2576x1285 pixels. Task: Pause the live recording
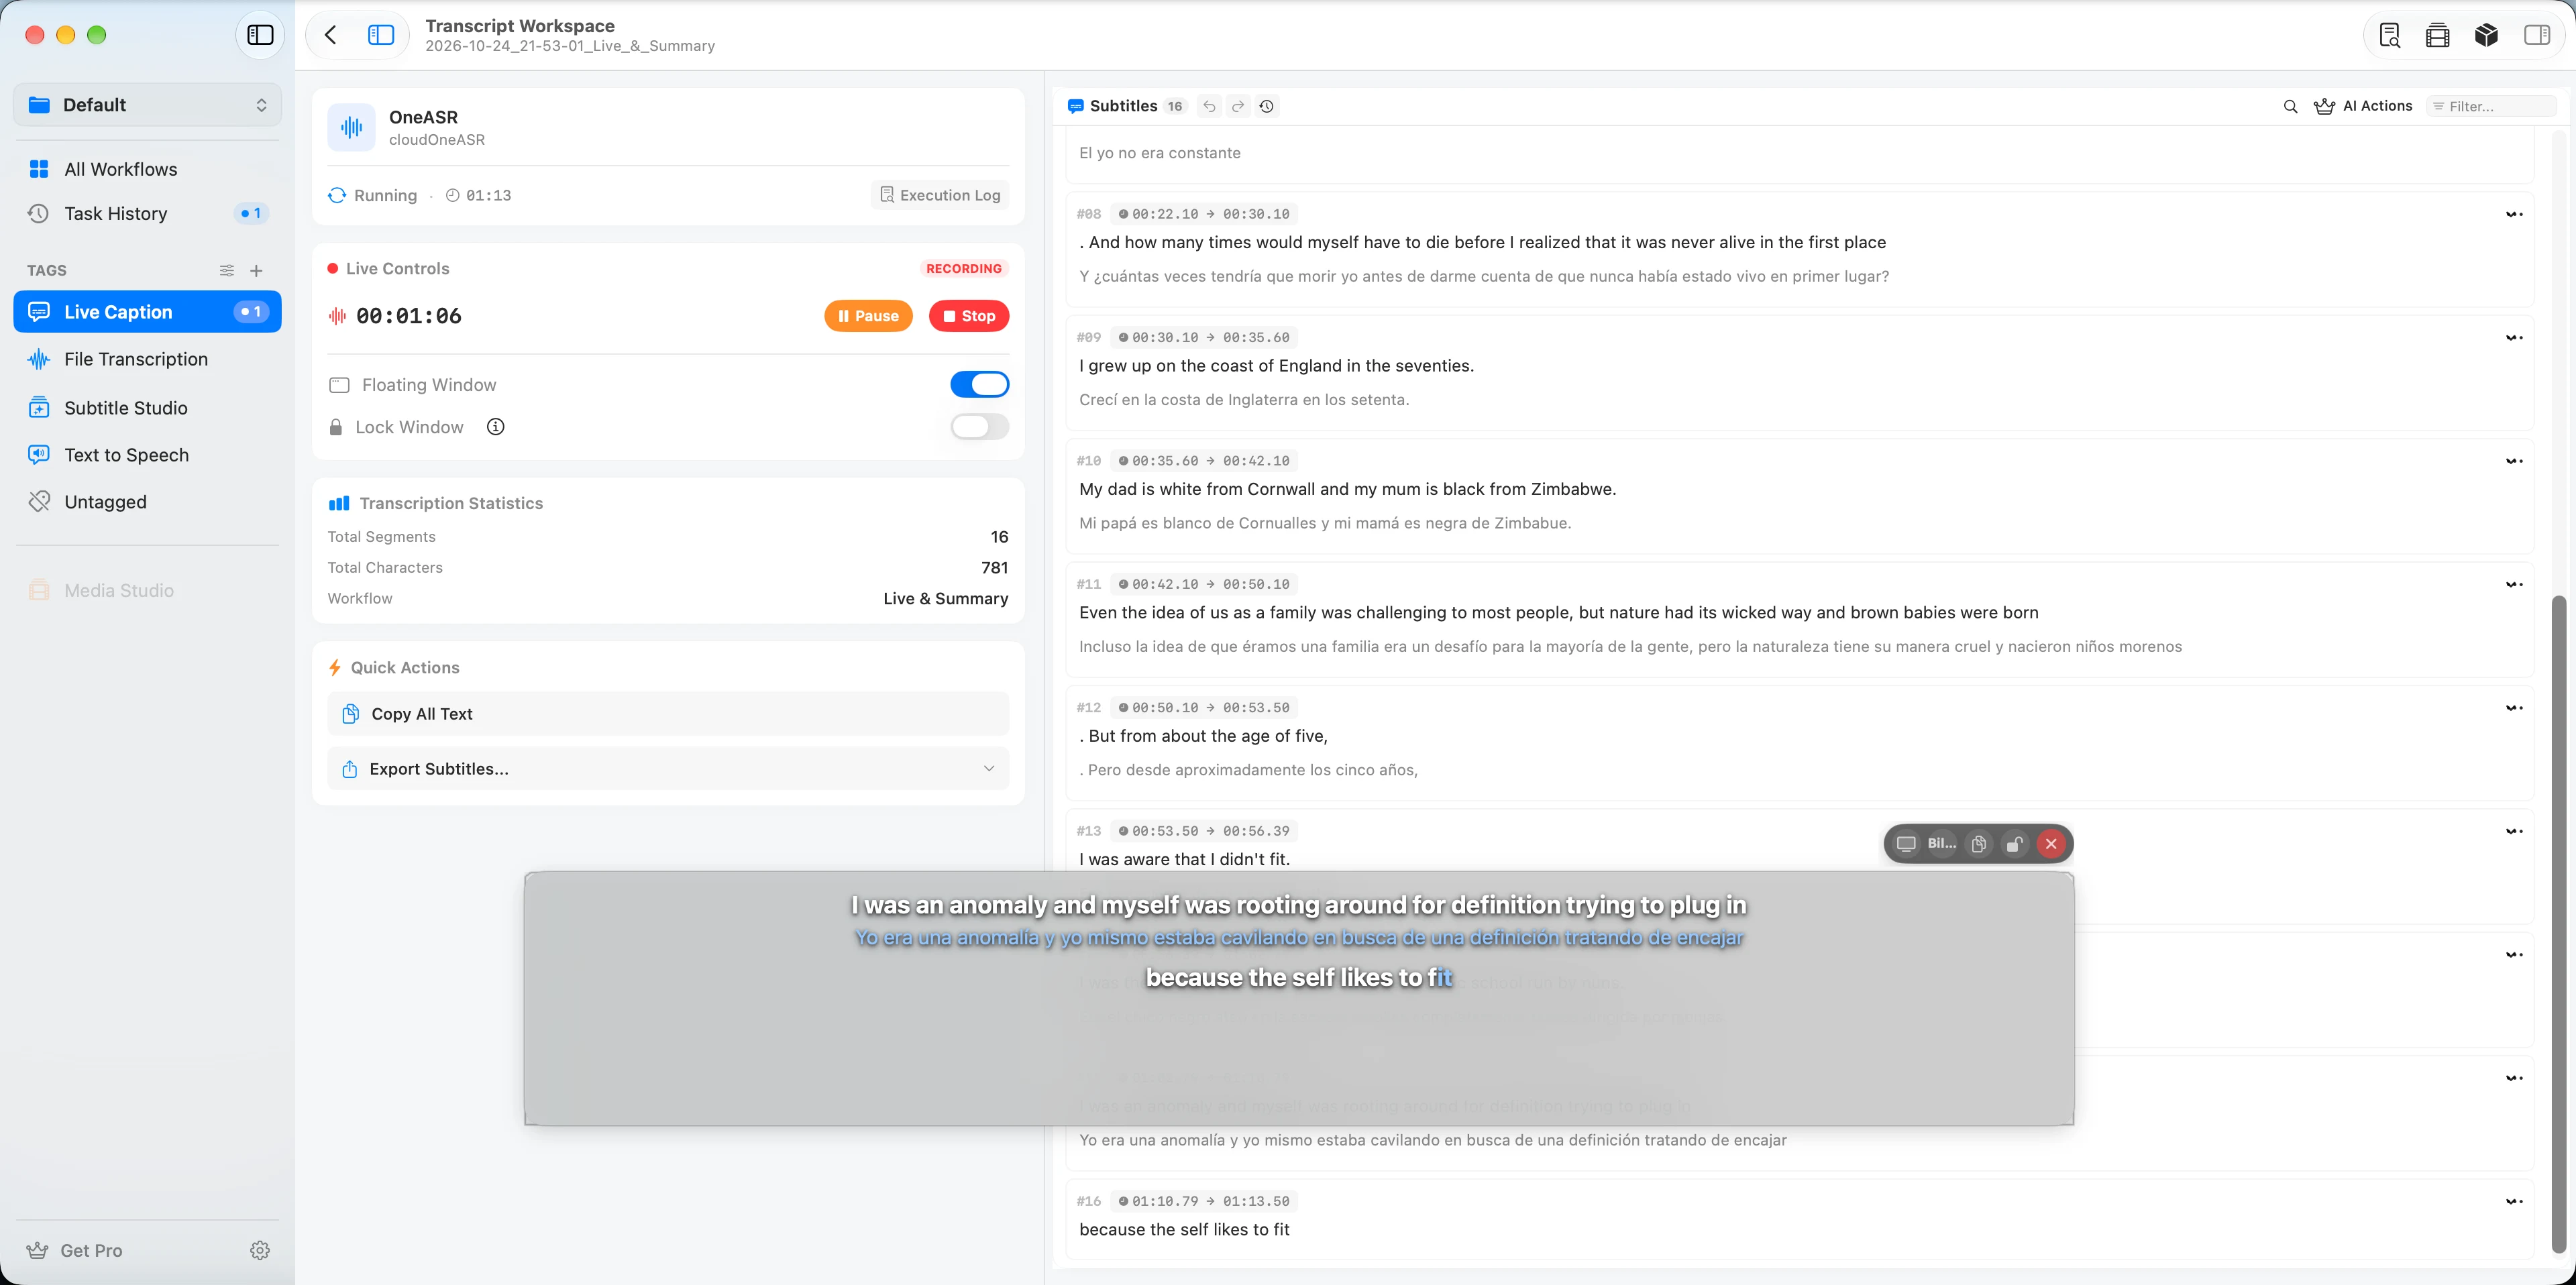[868, 316]
